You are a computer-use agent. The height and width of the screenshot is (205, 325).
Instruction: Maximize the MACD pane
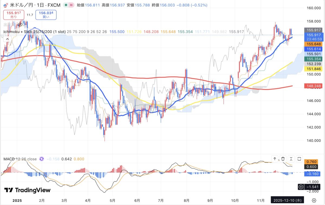299,159
